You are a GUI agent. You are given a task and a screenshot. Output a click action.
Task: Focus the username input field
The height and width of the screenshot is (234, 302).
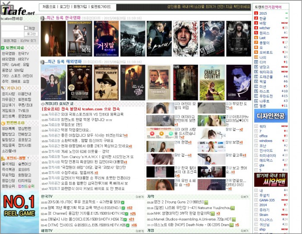tap(13, 28)
